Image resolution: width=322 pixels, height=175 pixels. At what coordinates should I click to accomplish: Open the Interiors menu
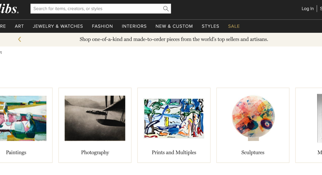(134, 26)
